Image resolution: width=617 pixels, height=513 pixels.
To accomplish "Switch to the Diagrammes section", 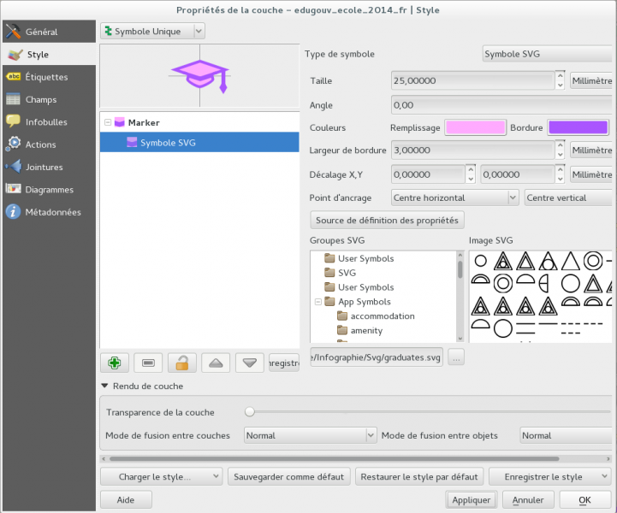I will [49, 189].
